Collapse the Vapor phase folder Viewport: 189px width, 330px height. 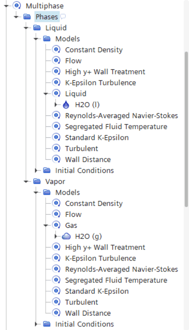(x=26, y=181)
